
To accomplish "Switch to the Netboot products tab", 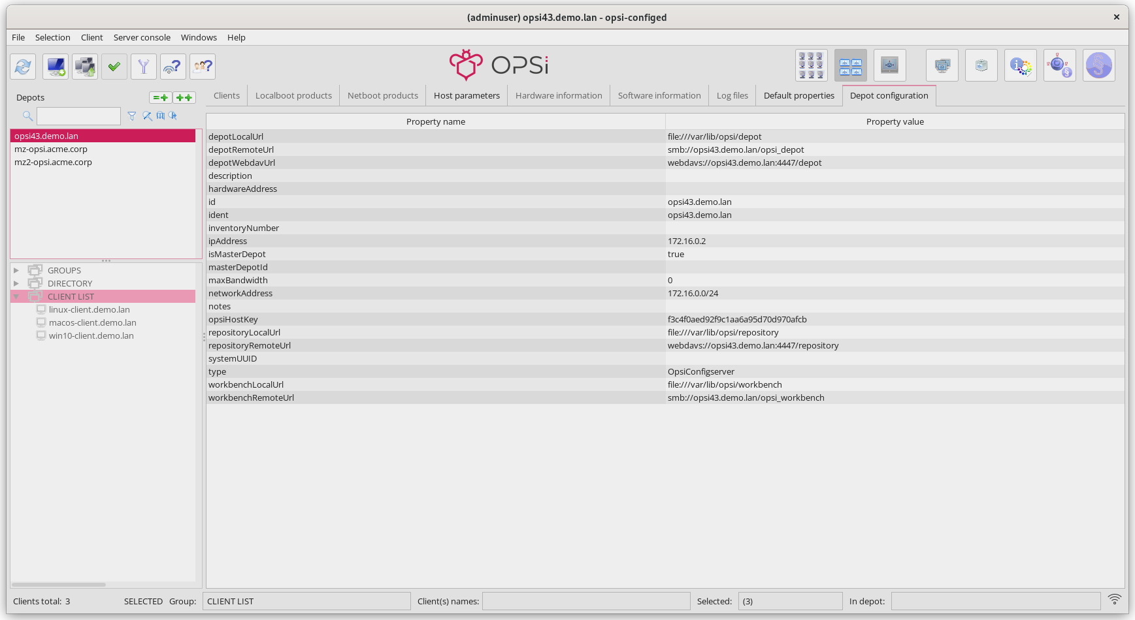I will 383,95.
